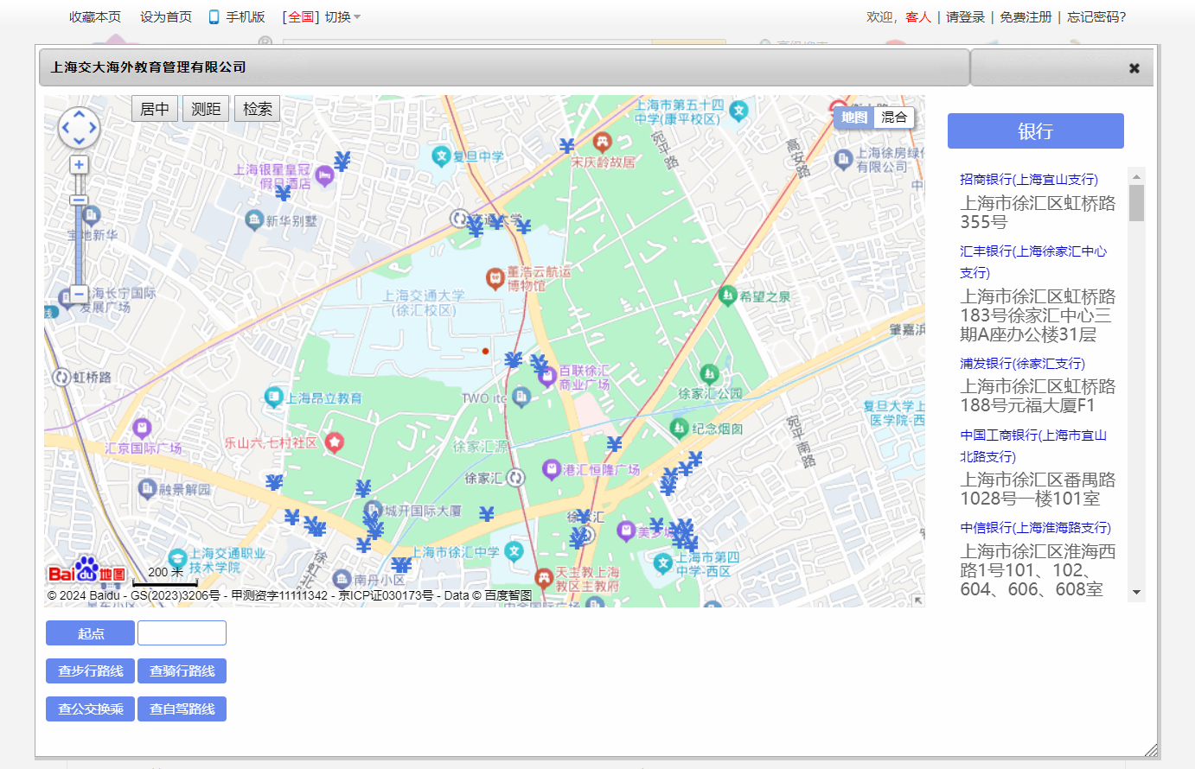Zoom out with the bottom minus button

pos(79,295)
